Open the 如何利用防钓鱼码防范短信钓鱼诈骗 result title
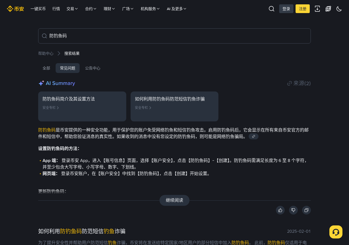349x245 pixels. click(82, 231)
